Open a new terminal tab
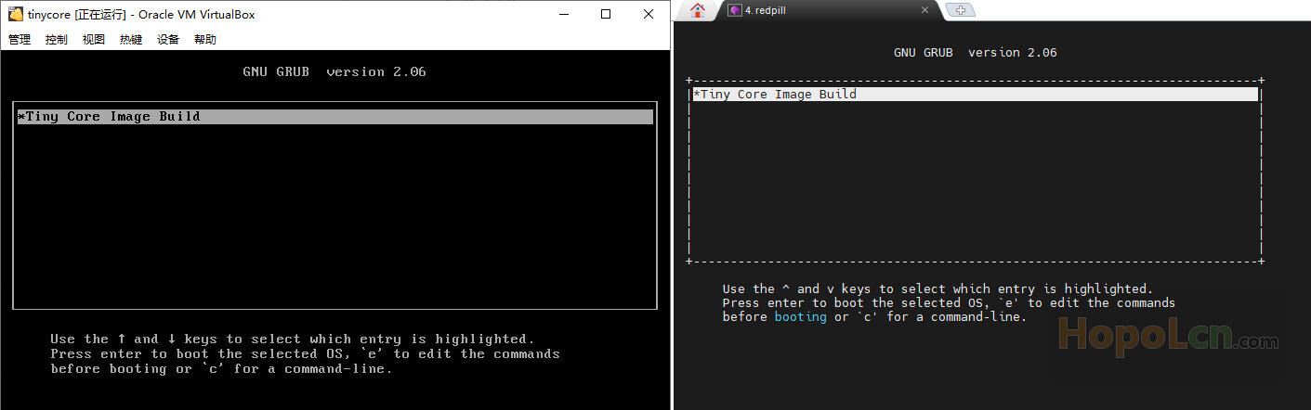The width and height of the screenshot is (1311, 410). coord(960,10)
